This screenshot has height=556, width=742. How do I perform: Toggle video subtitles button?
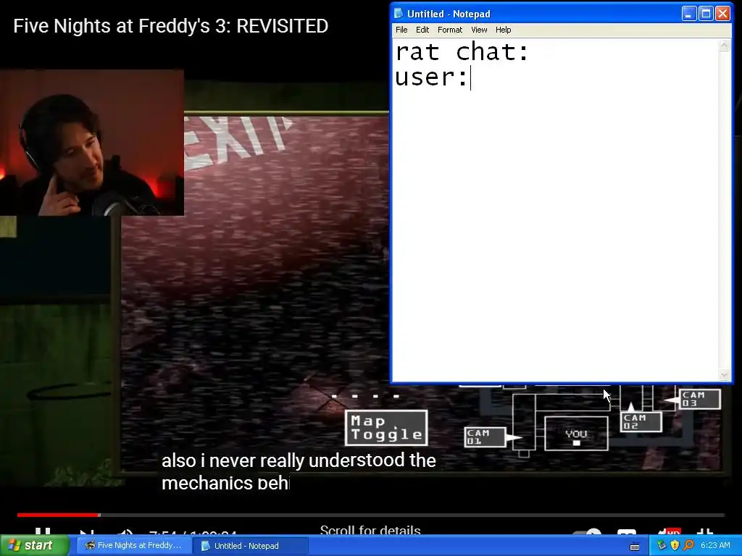click(x=627, y=531)
